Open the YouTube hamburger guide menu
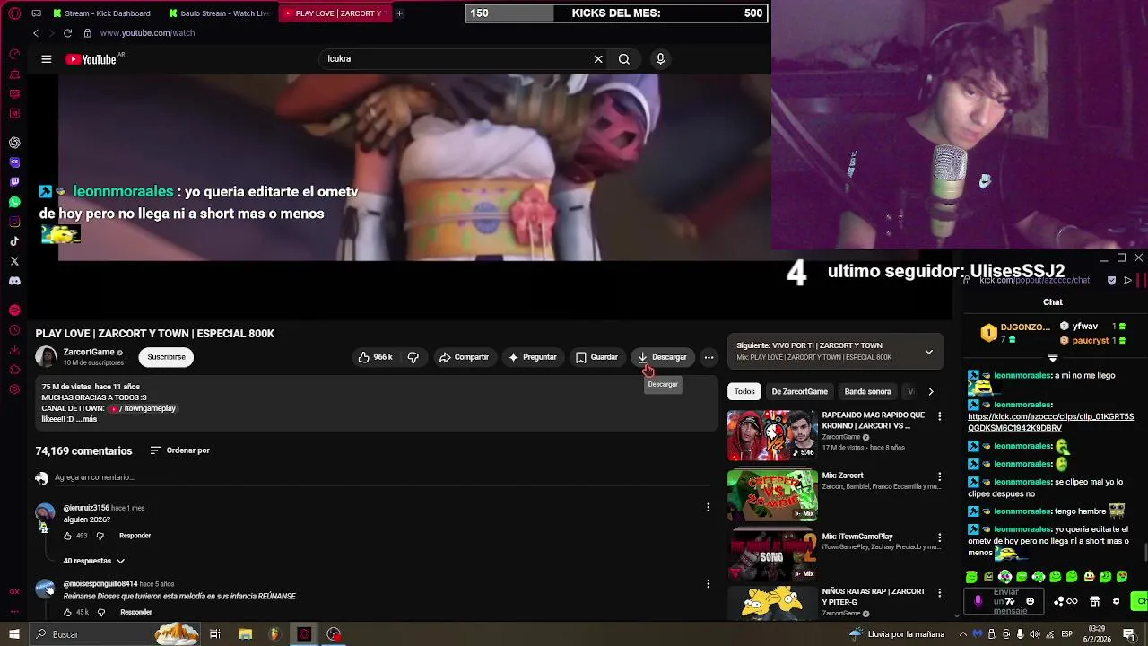1148x646 pixels. (x=46, y=59)
